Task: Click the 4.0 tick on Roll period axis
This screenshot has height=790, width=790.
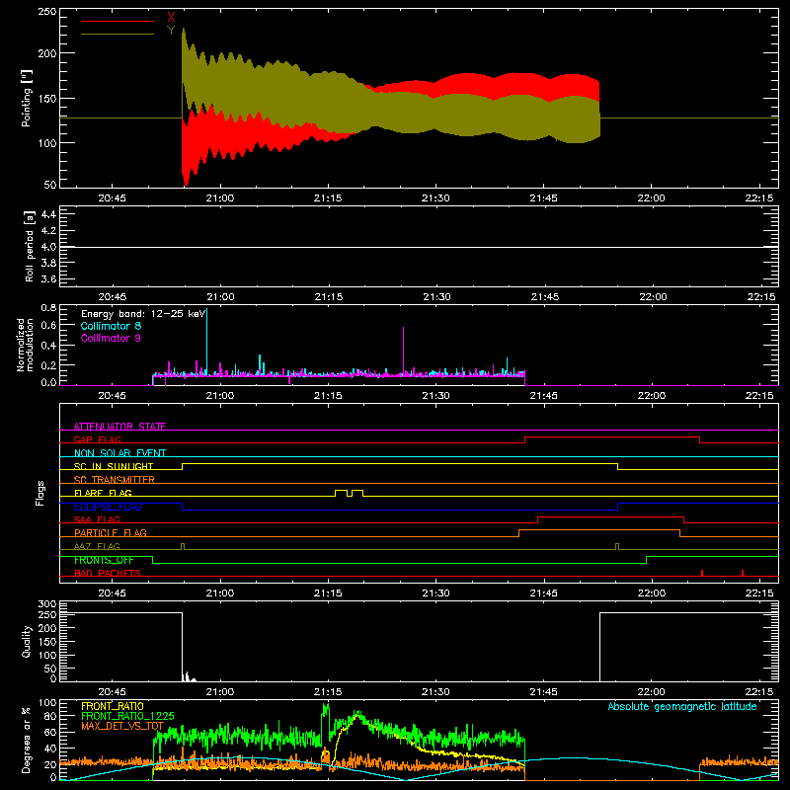Action: [48, 247]
